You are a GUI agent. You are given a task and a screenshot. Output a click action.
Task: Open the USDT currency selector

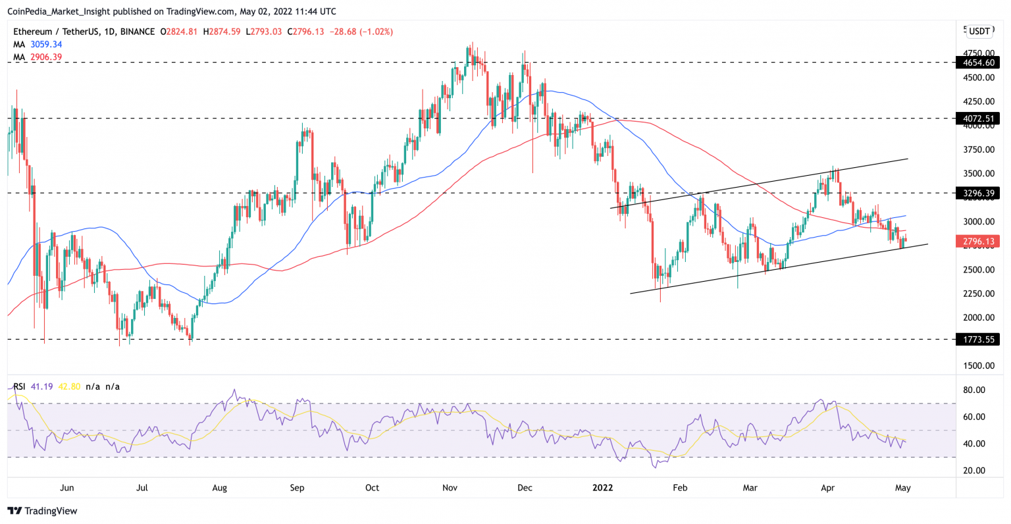(979, 31)
